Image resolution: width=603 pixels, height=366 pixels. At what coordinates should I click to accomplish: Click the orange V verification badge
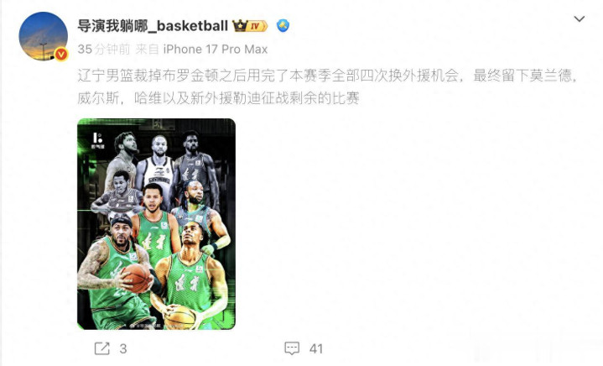pos(61,55)
